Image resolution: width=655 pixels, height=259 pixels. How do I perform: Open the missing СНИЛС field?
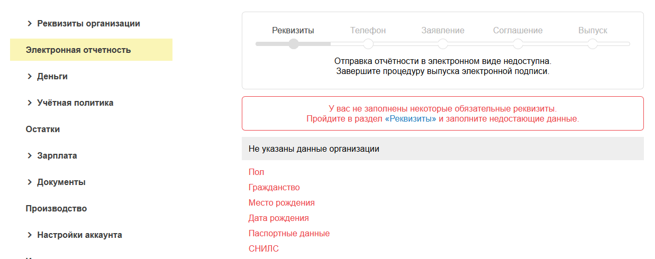(x=263, y=248)
